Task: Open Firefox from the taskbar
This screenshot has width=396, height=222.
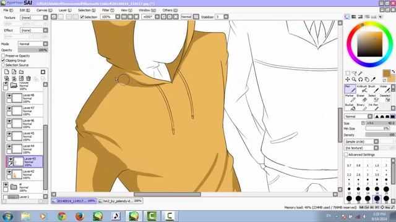Action: tap(80, 216)
